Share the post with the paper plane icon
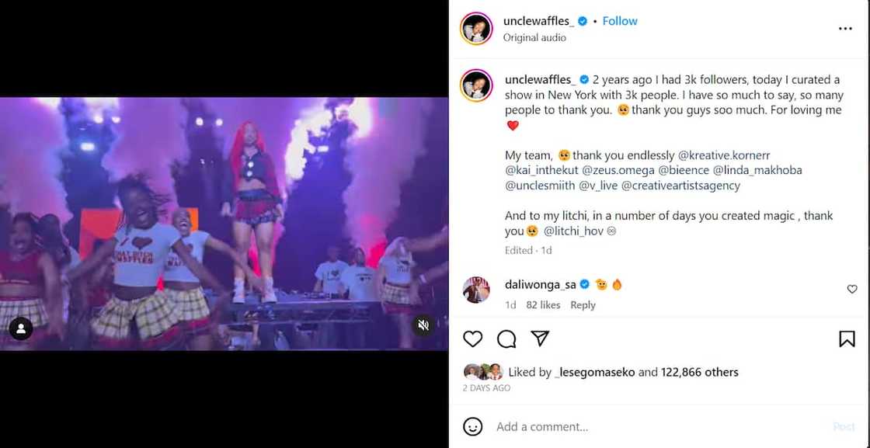Viewport: 870px width, 448px height. coord(540,339)
